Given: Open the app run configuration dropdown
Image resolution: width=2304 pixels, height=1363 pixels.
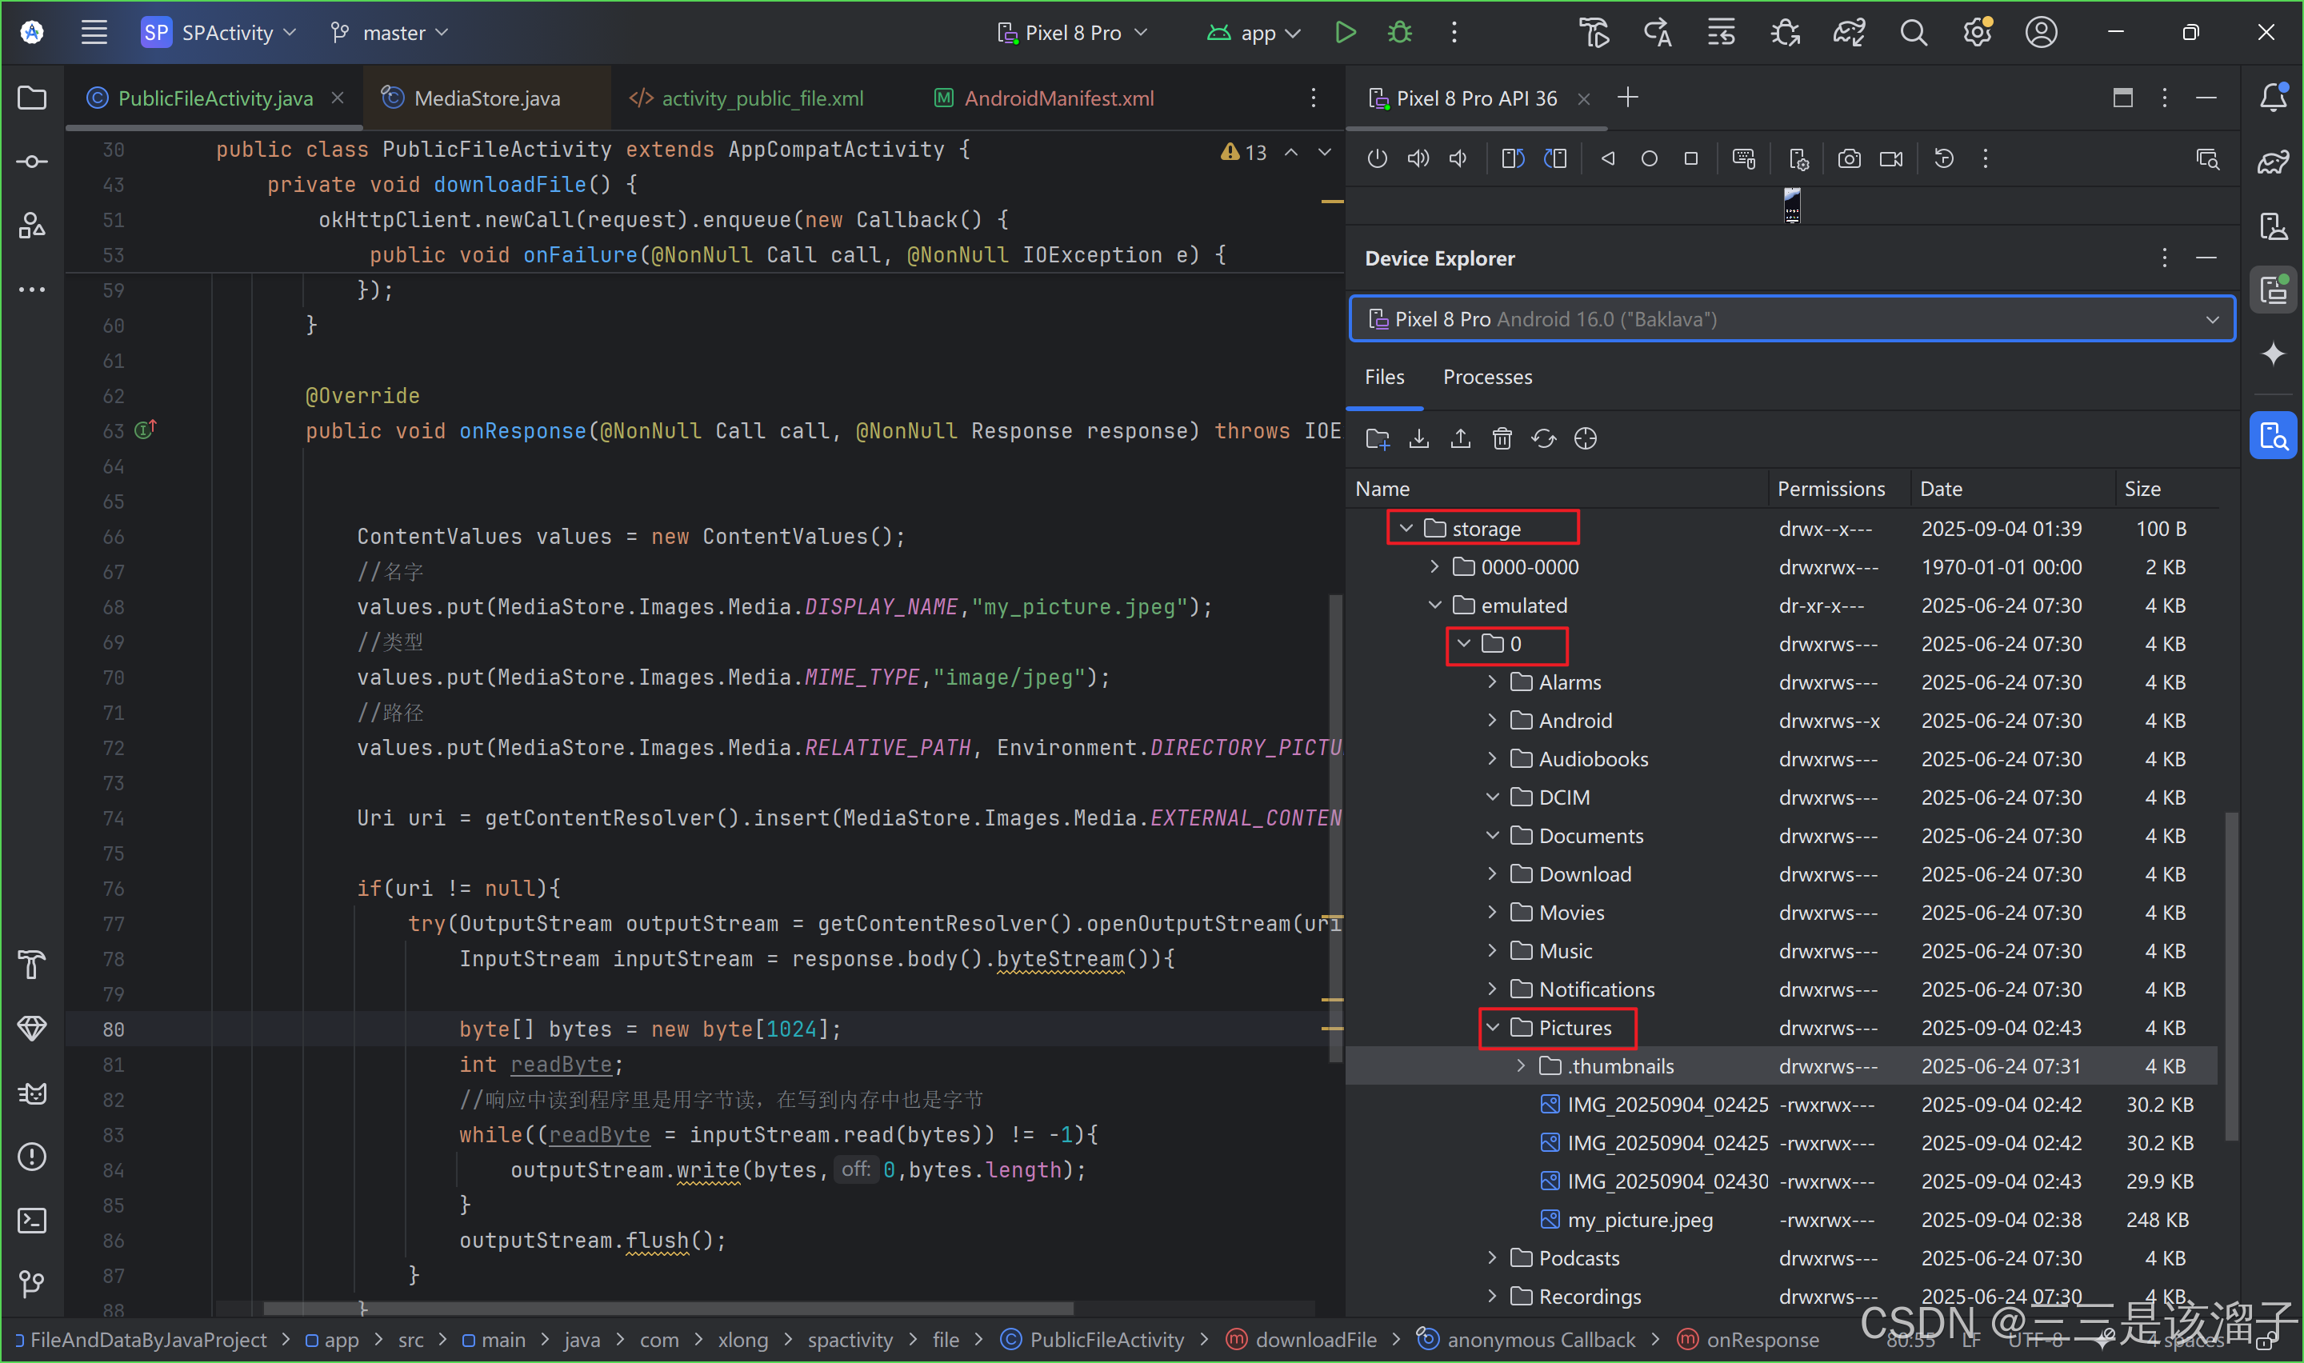Looking at the screenshot, I should point(1254,33).
